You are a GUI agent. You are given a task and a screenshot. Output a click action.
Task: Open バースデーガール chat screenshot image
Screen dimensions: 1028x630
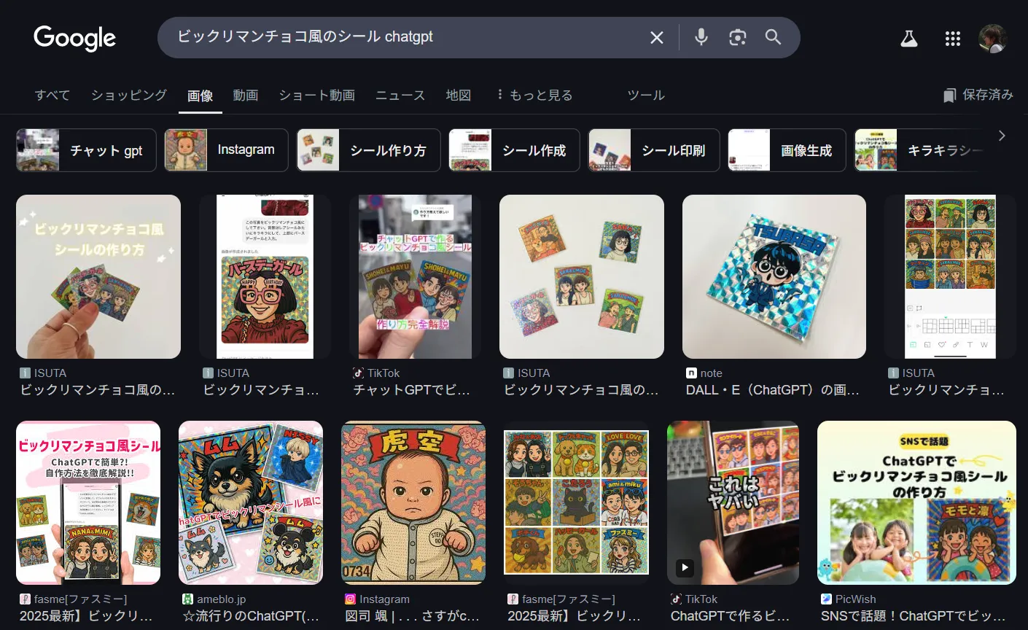pyautogui.click(x=265, y=276)
